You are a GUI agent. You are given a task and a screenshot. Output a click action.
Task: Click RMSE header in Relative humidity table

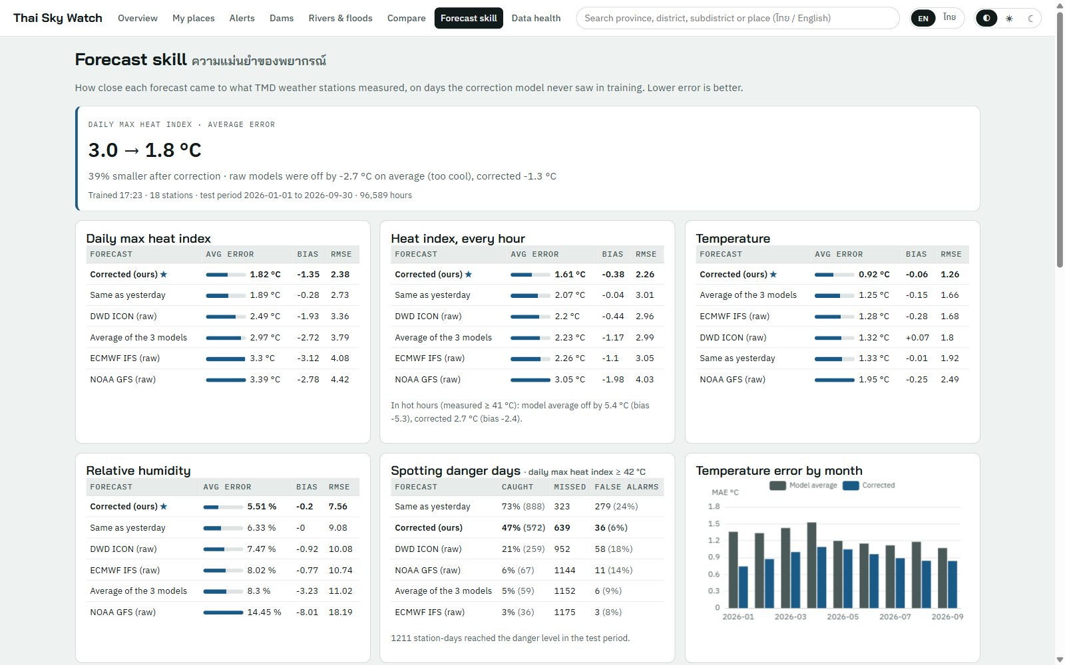(x=339, y=487)
